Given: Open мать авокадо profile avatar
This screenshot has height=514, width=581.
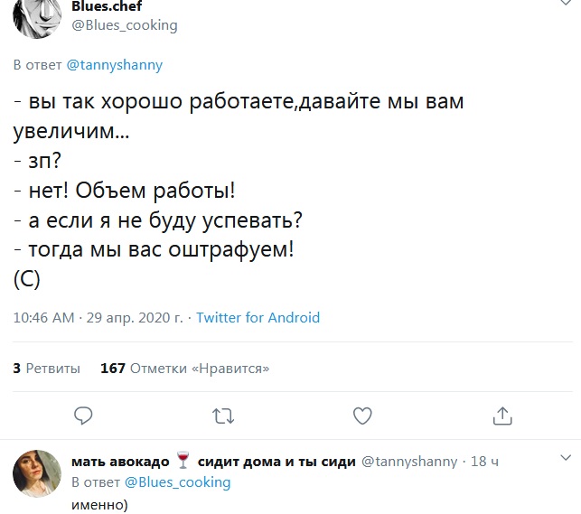Looking at the screenshot, I should [x=37, y=473].
